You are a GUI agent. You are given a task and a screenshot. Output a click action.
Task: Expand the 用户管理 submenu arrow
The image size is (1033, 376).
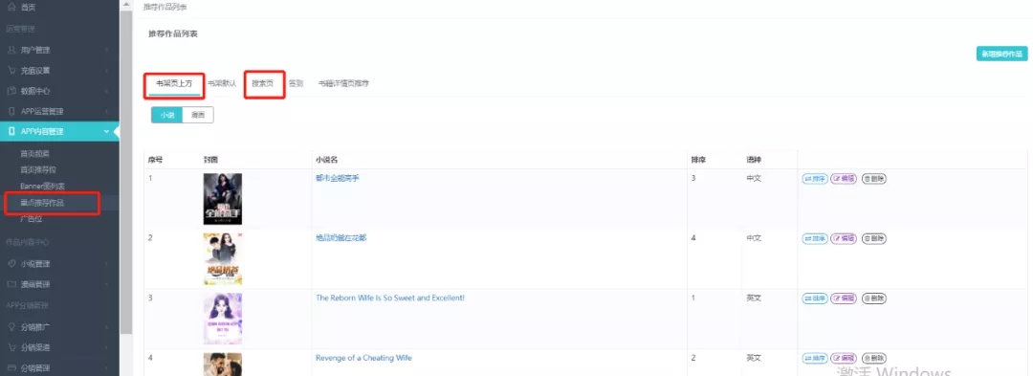pyautogui.click(x=107, y=50)
